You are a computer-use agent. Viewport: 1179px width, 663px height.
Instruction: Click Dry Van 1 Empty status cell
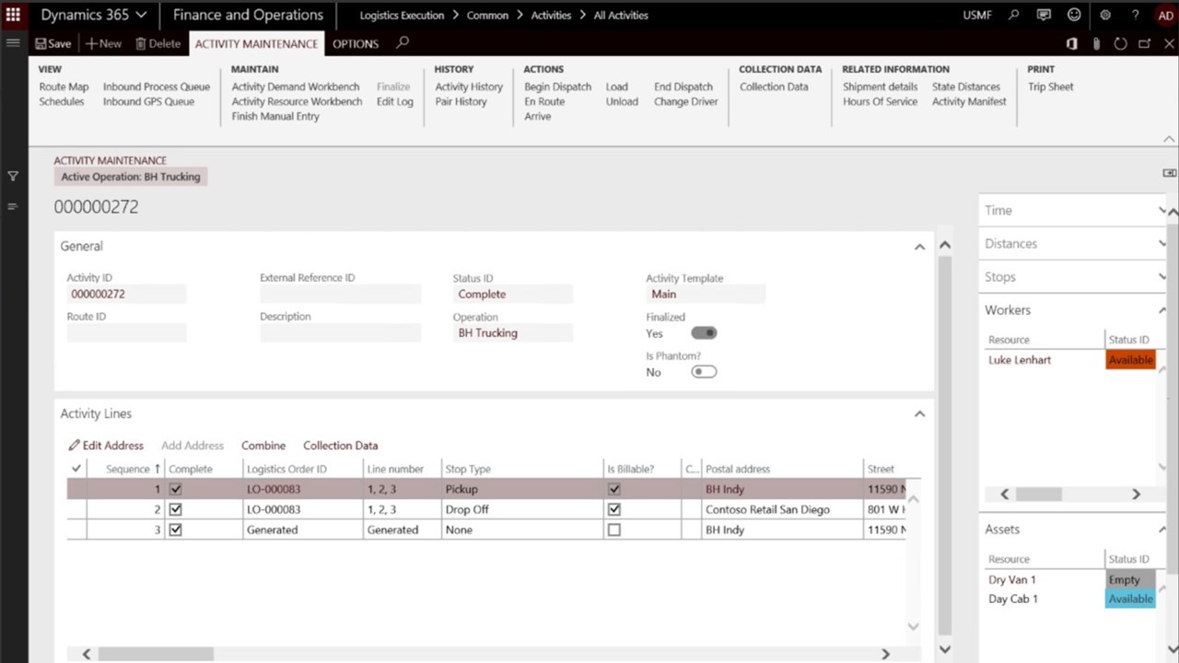point(1130,579)
